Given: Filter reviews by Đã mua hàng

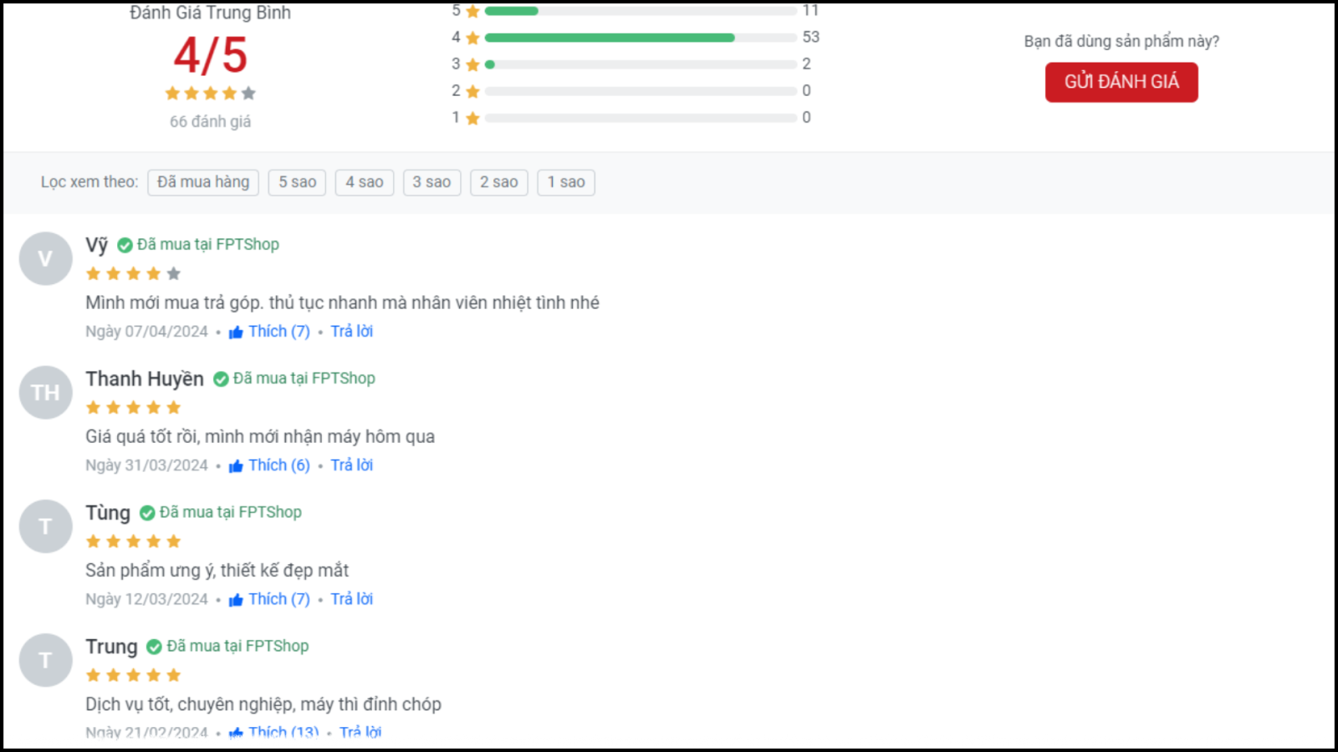Looking at the screenshot, I should point(203,182).
